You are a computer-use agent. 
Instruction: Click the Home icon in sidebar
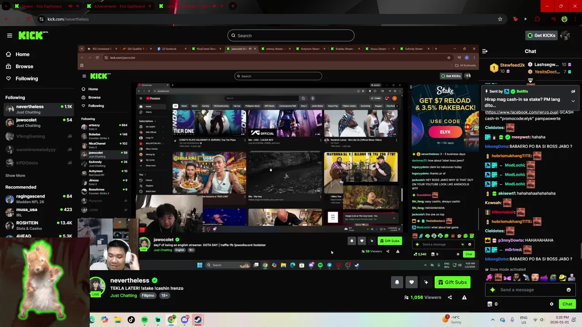click(8, 54)
